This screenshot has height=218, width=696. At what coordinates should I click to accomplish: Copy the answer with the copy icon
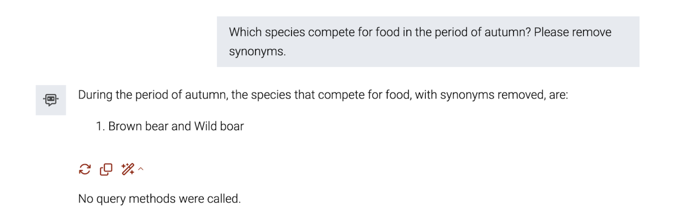(106, 169)
